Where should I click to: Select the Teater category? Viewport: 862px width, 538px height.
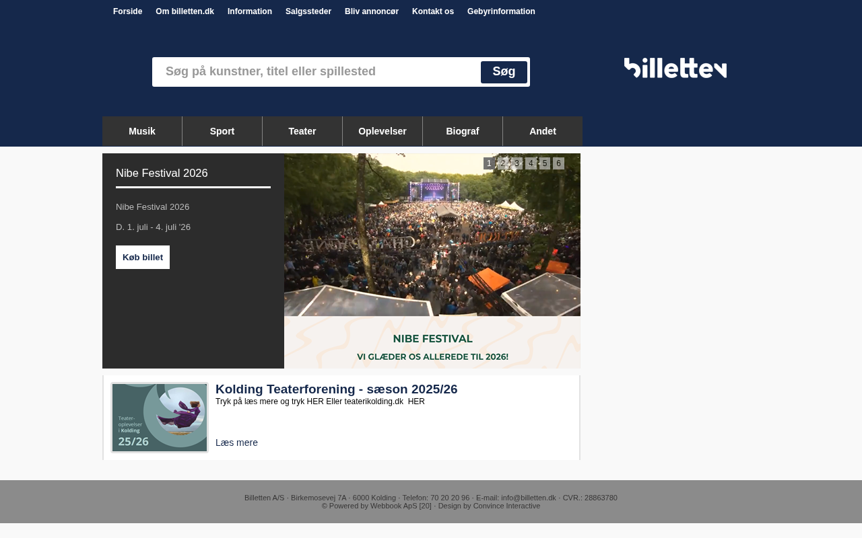[x=302, y=131]
